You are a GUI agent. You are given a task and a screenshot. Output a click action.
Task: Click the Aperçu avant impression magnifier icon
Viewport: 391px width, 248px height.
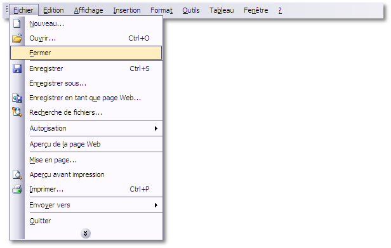(x=17, y=174)
